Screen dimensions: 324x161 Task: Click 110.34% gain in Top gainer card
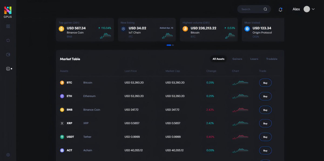pos(106,28)
